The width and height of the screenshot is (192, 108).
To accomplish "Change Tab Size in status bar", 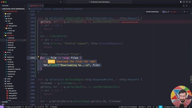I will [x=142, y=107].
